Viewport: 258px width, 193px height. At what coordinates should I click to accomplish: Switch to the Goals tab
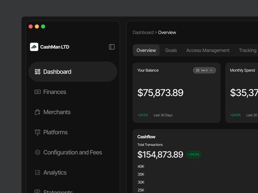pyautogui.click(x=171, y=50)
